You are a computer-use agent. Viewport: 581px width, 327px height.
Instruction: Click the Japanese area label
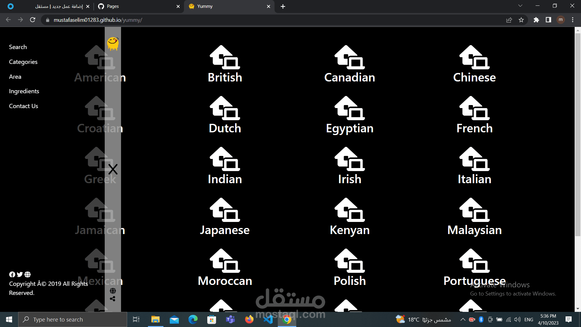coord(225,230)
